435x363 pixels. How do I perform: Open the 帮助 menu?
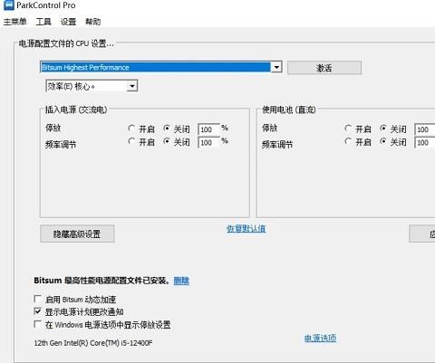pos(92,22)
